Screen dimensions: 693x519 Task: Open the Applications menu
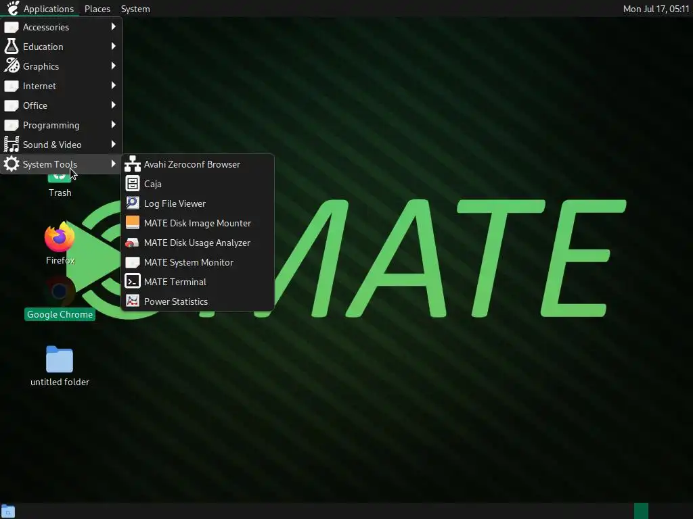48,9
